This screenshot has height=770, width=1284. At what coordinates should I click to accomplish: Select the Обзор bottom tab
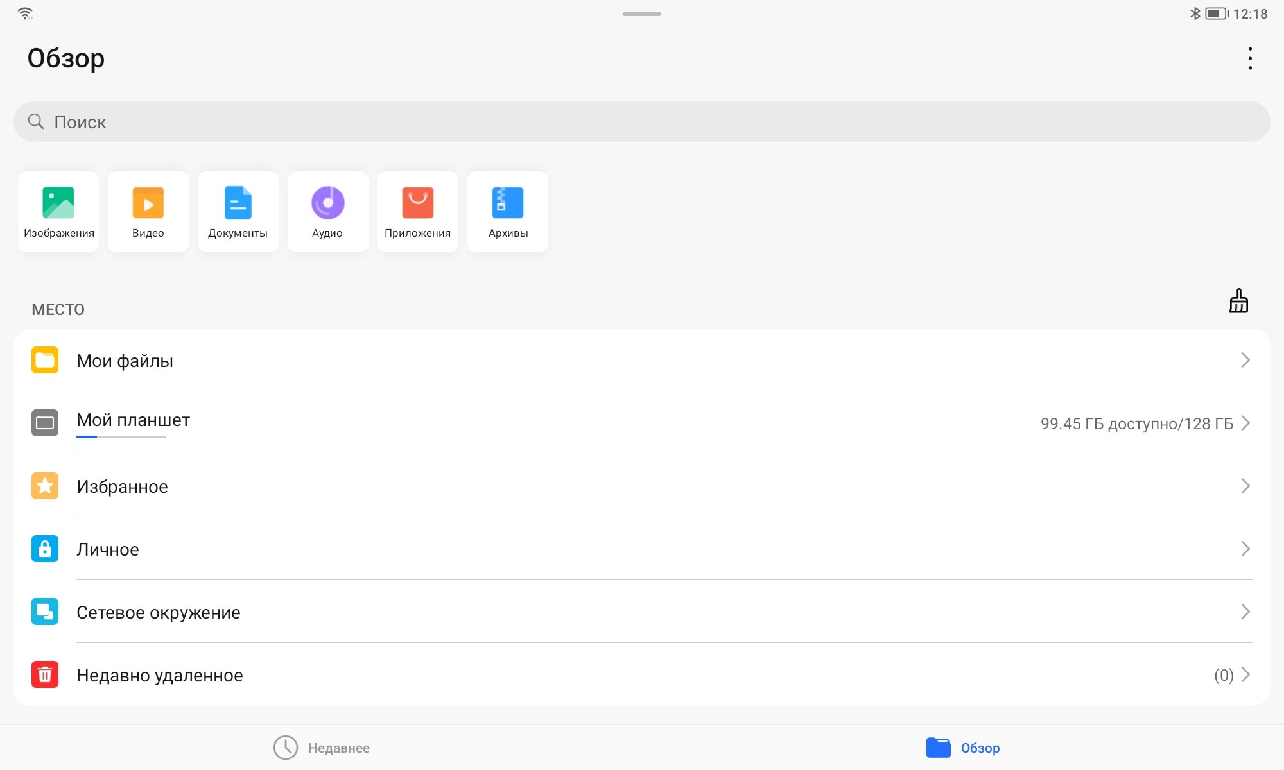coord(962,748)
